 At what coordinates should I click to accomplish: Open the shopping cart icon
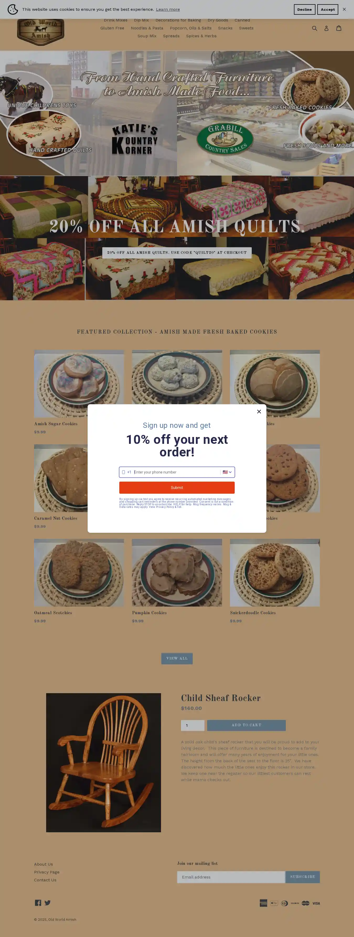[x=339, y=28]
